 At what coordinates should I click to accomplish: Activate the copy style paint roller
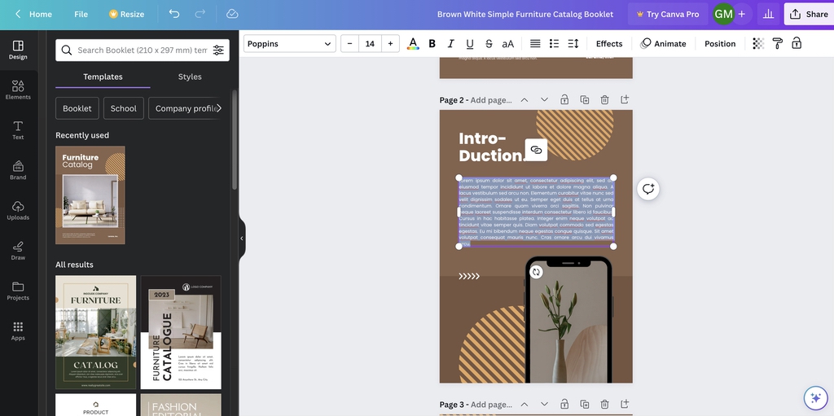[778, 44]
